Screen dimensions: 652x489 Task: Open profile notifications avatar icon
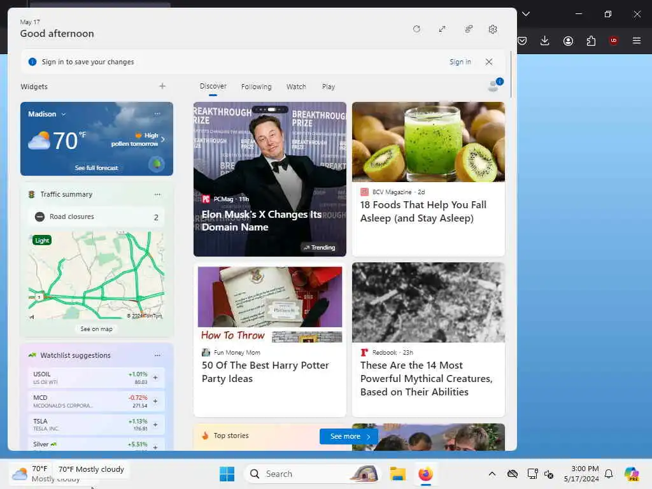pyautogui.click(x=494, y=85)
